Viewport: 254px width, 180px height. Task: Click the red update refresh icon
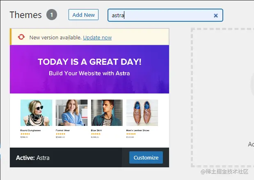coord(21,37)
